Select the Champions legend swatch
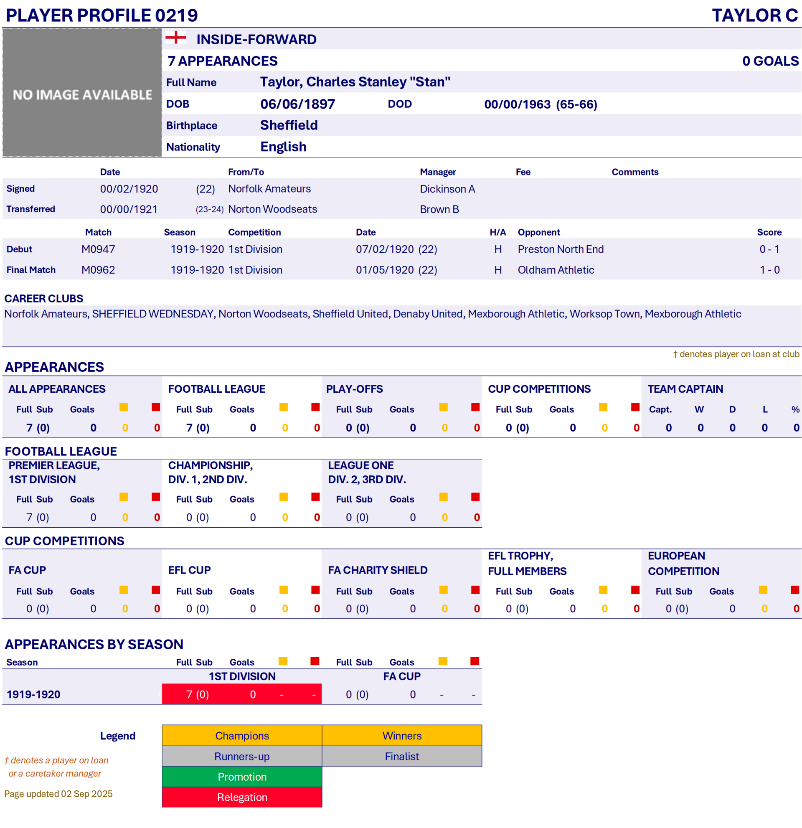The height and width of the screenshot is (828, 802). point(242,736)
